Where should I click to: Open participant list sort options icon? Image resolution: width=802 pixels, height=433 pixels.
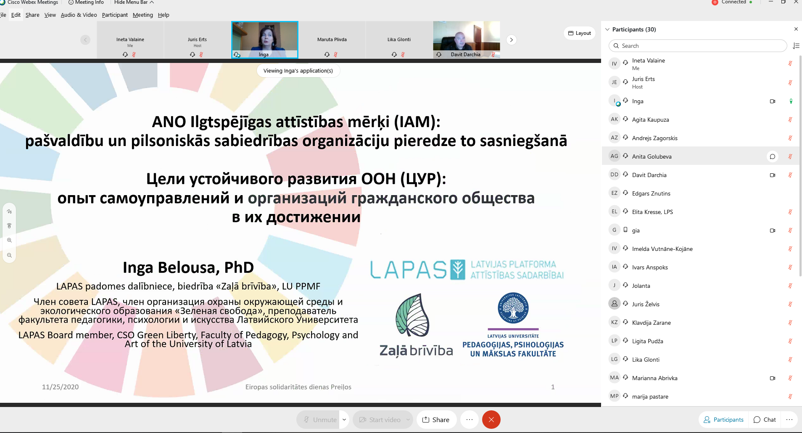[796, 46]
